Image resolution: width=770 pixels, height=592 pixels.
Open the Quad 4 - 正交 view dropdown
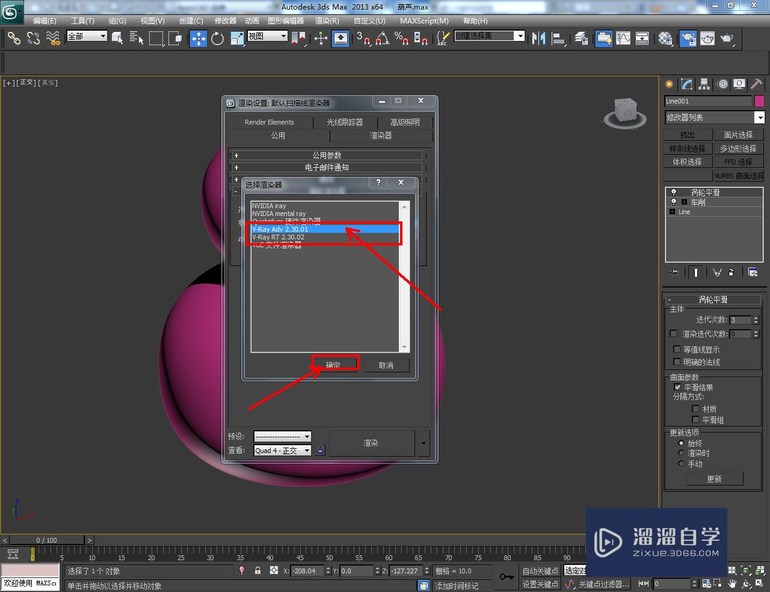coord(282,450)
